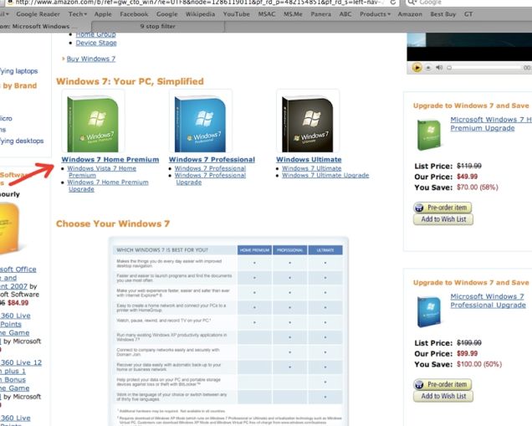The height and width of the screenshot is (426, 532).
Task: Pre-order the Windows 7 Home Premium Upgrade
Action: click(442, 207)
